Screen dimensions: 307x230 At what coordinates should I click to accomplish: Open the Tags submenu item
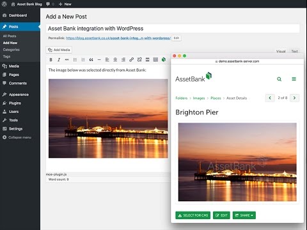[6, 56]
